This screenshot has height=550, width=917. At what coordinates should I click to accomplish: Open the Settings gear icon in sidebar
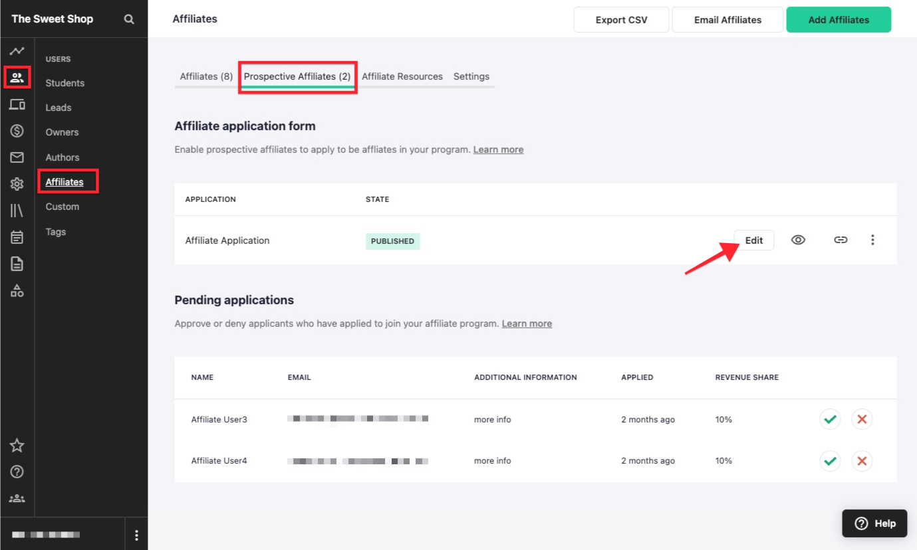pos(17,184)
